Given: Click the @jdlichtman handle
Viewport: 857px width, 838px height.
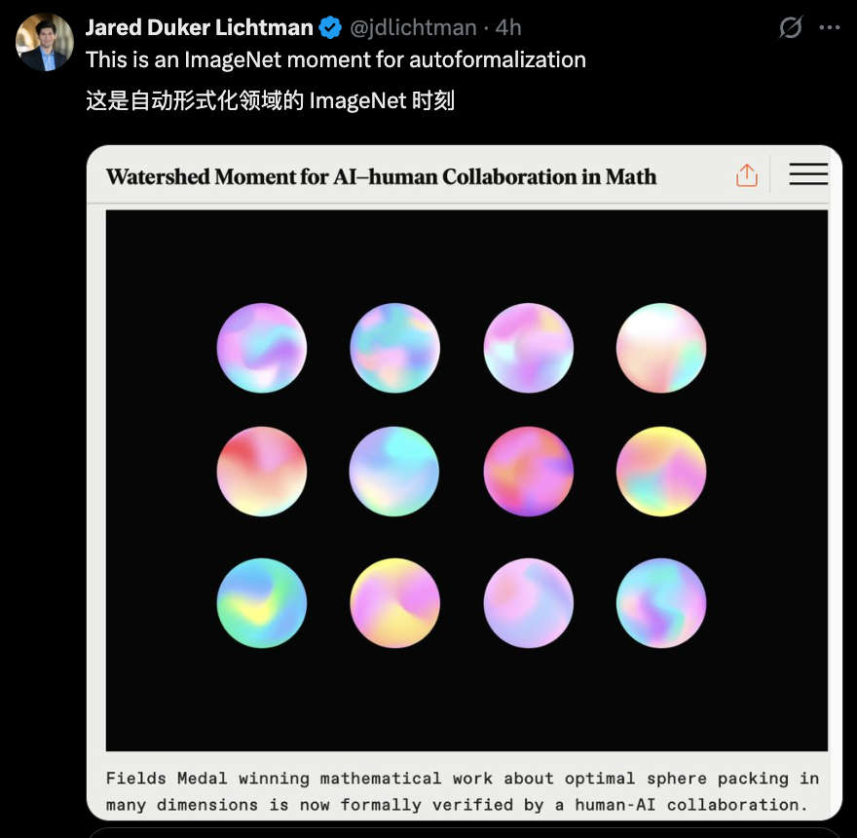Looking at the screenshot, I should tap(415, 28).
